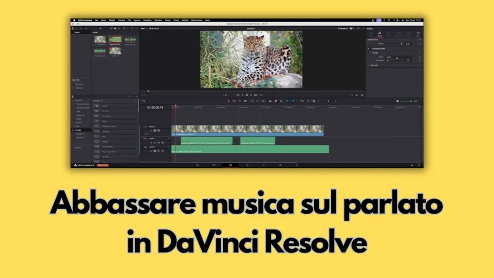This screenshot has width=494, height=278.
Task: Open the Deliver page rocket icon
Action: [296, 165]
